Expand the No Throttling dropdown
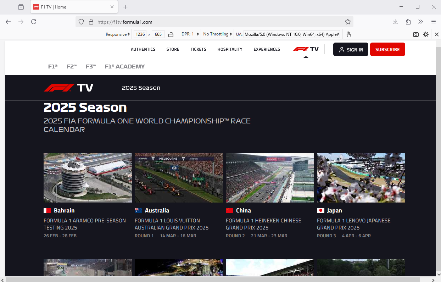The image size is (441, 282). pyautogui.click(x=217, y=34)
